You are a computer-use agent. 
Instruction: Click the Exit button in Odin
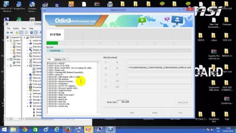pyautogui.click(x=180, y=113)
